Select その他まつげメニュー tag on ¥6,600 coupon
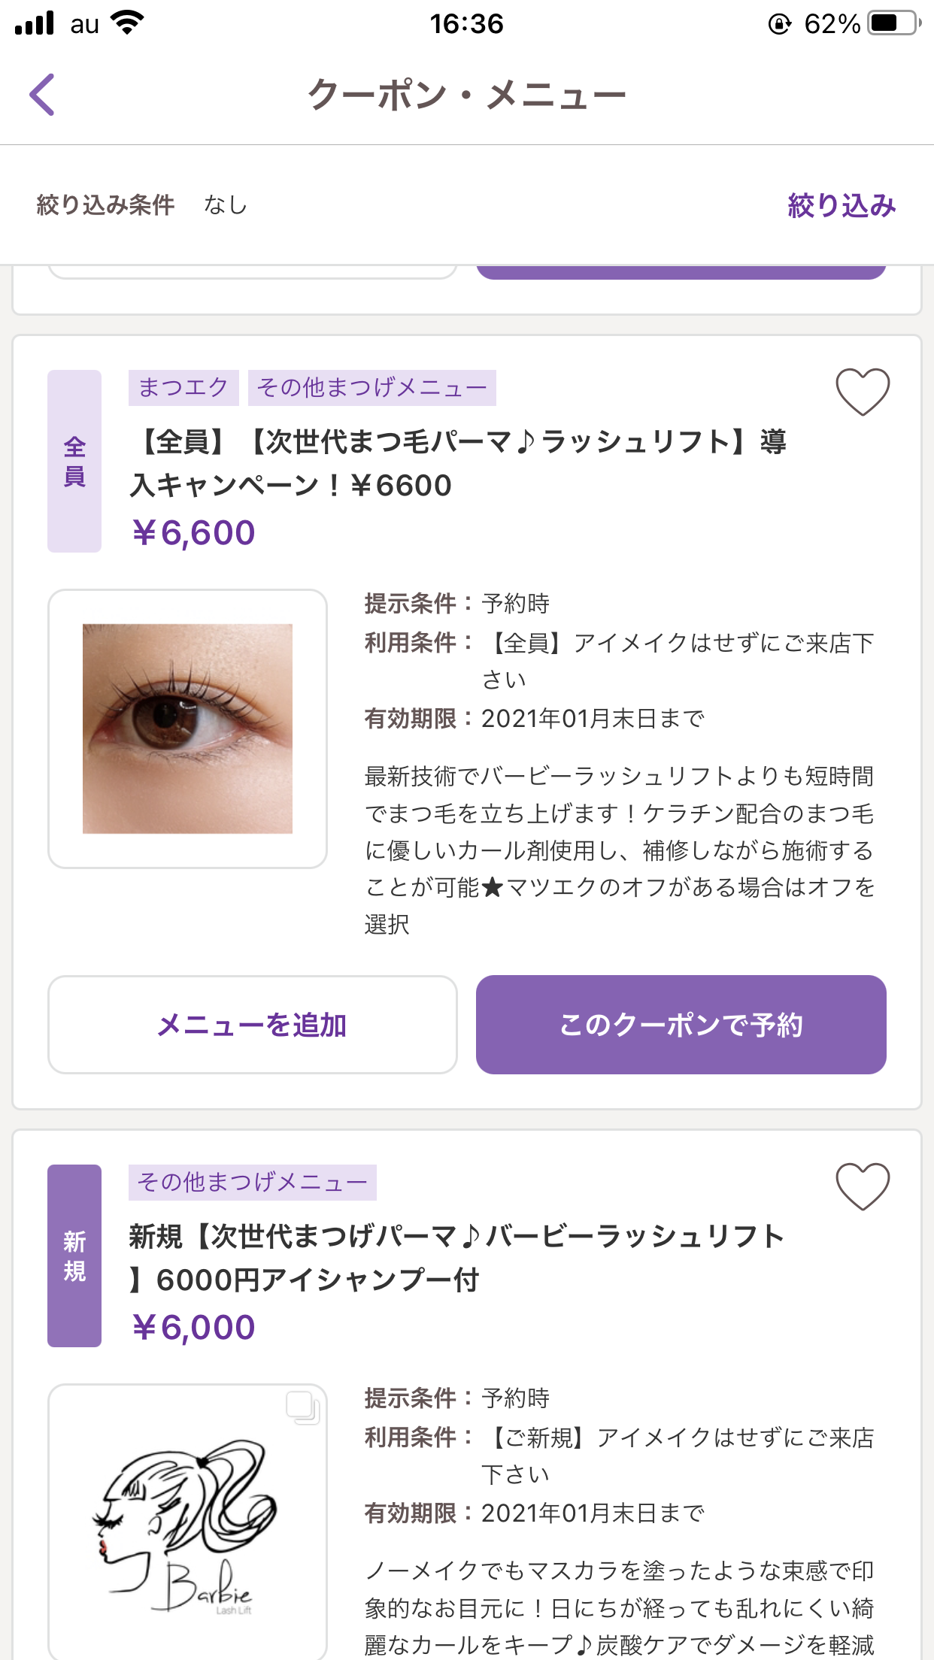The image size is (934, 1660). [x=371, y=388]
